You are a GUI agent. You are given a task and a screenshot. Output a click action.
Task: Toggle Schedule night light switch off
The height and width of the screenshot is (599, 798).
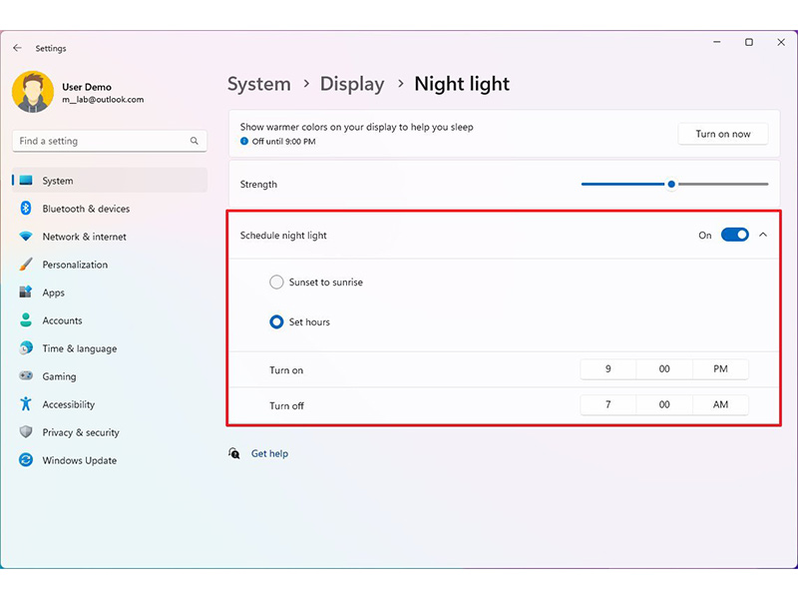(x=734, y=235)
